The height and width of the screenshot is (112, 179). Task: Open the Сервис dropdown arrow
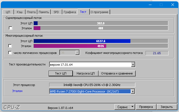click(x=132, y=107)
